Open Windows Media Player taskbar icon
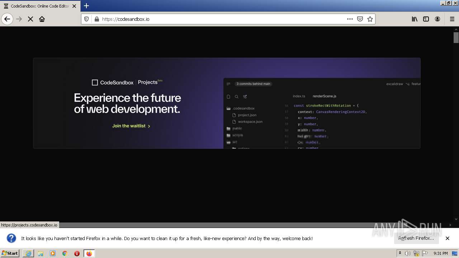The image size is (459, 258). coord(53,253)
